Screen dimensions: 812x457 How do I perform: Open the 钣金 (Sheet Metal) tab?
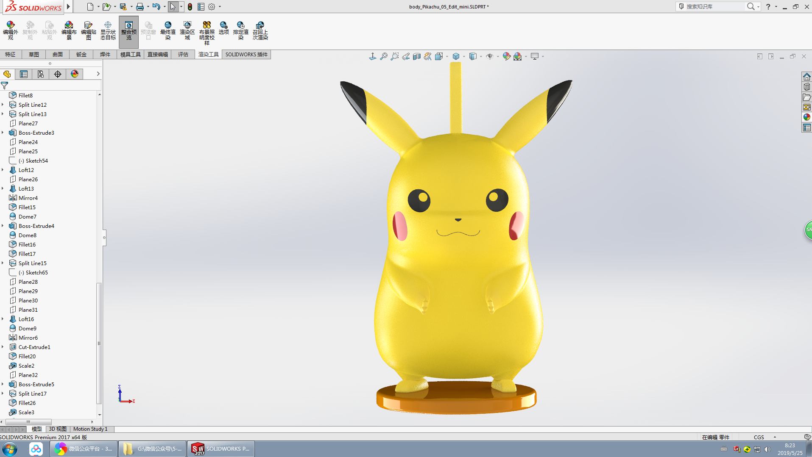click(x=81, y=55)
